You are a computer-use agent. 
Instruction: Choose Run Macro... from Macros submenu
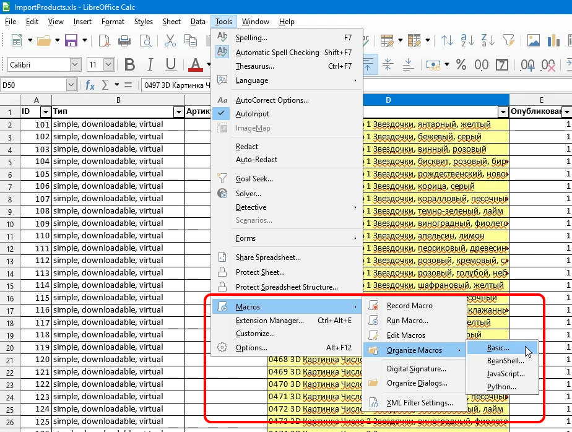pyautogui.click(x=407, y=321)
